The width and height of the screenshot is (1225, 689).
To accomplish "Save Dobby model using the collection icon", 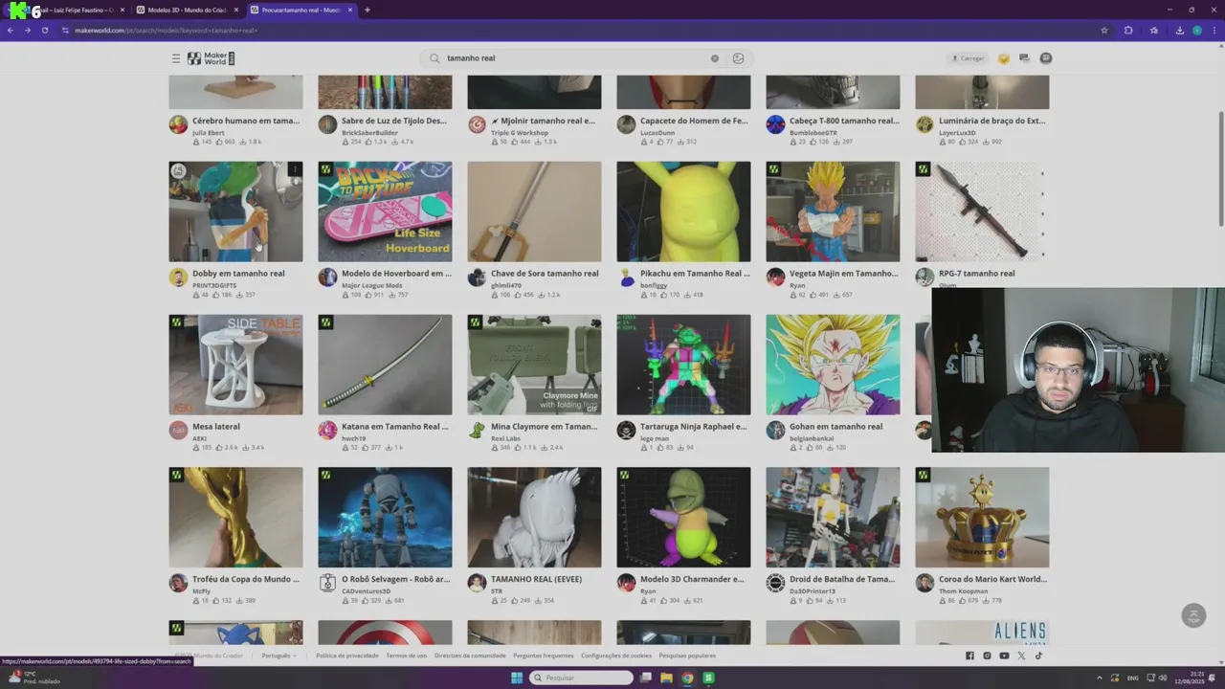I will click(178, 170).
